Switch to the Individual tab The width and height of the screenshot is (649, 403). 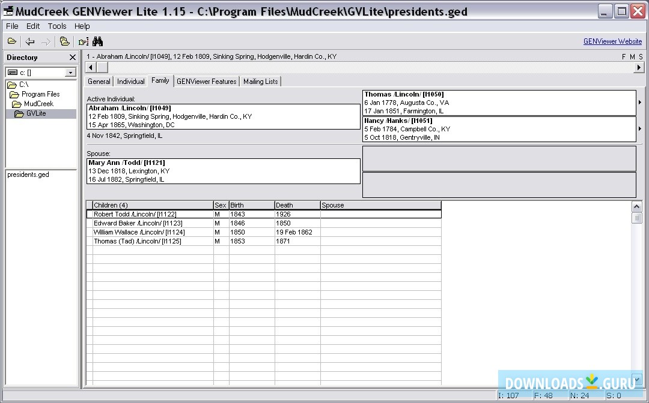[130, 81]
